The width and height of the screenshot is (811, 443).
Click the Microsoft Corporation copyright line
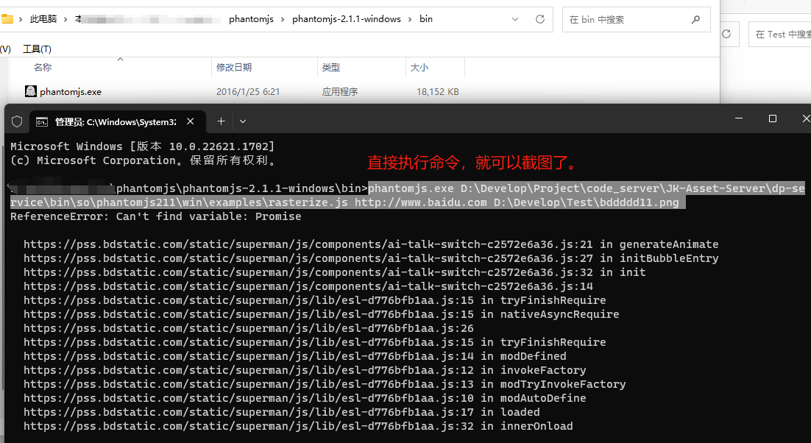[143, 160]
